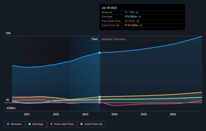Click the 'Analysts Forecasts' label
The width and height of the screenshot is (206, 131).
click(x=113, y=39)
